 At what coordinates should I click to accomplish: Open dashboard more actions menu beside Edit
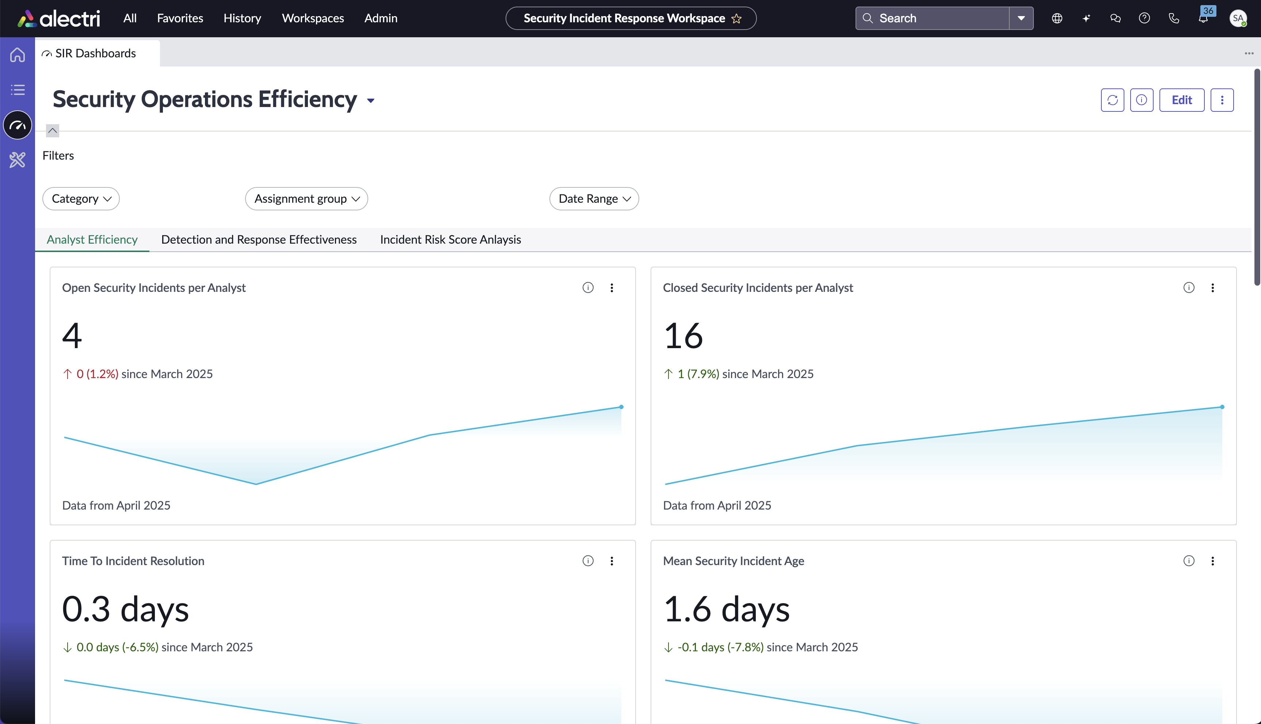(1222, 100)
